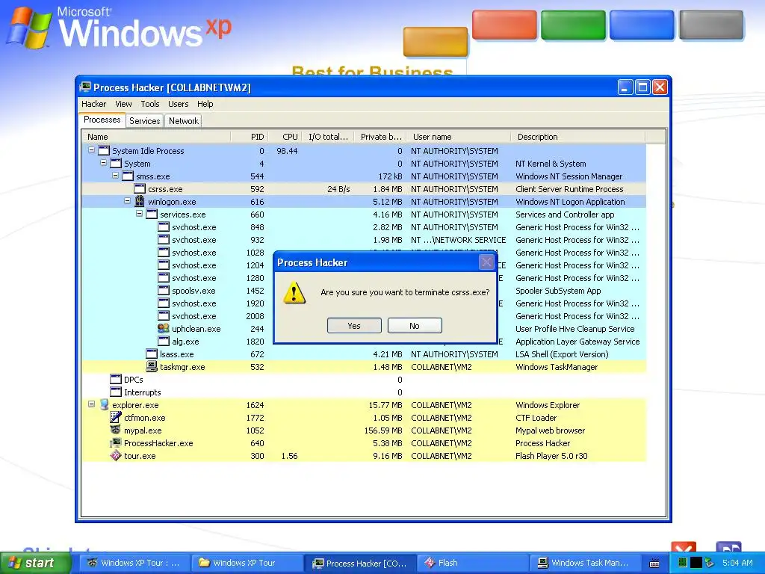Click the 98.44 CPU value
This screenshot has height=574, width=765.
click(x=287, y=151)
